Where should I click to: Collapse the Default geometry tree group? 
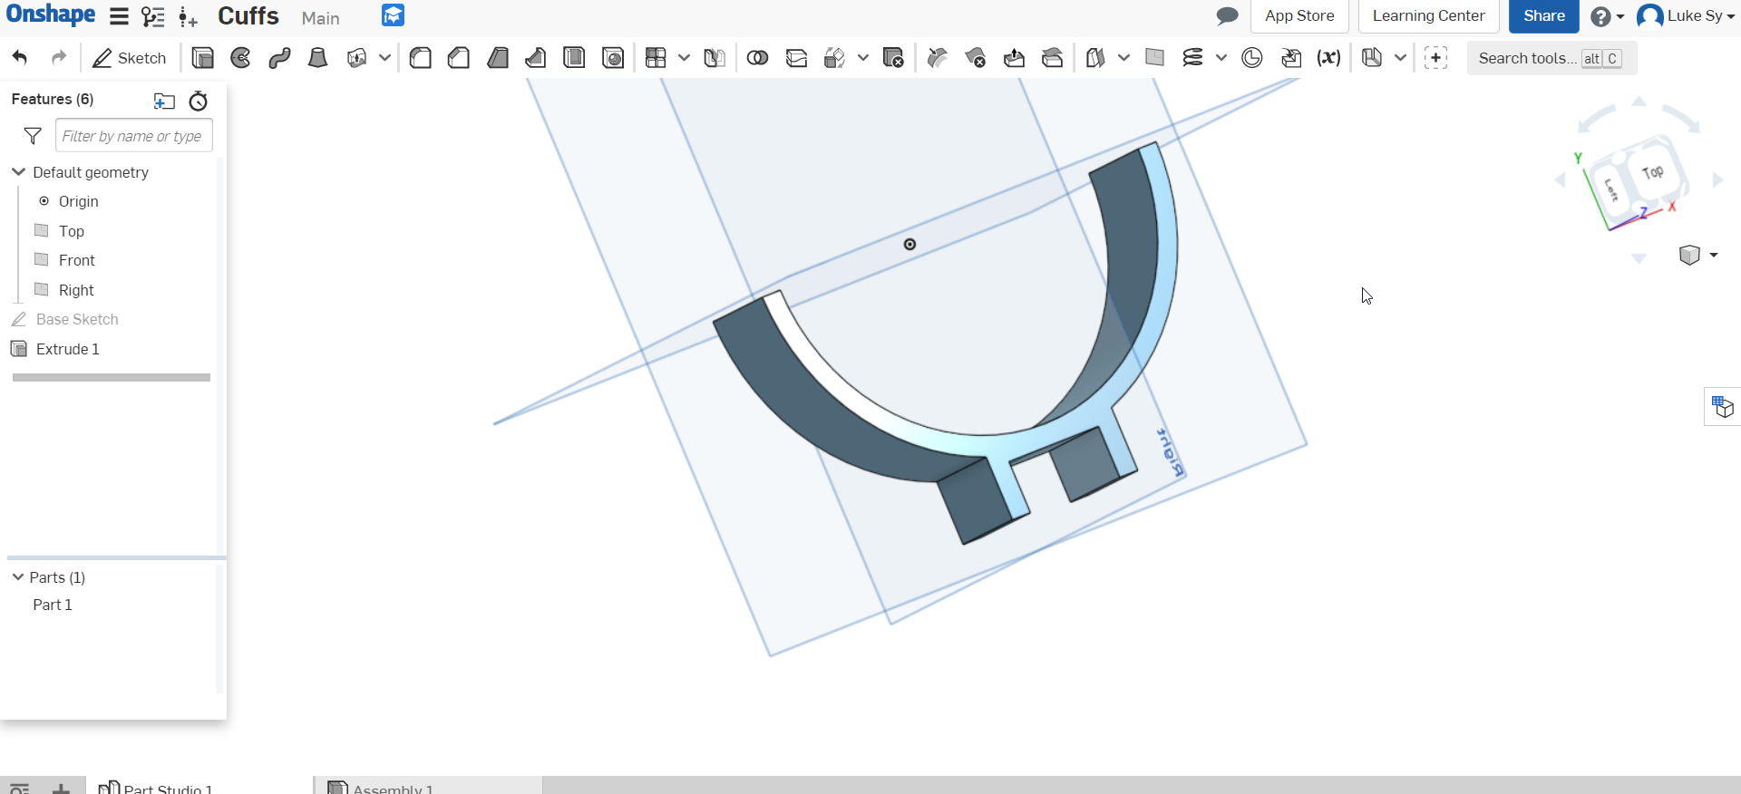tap(18, 172)
